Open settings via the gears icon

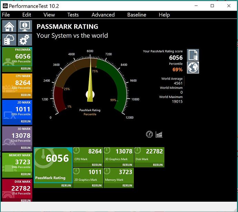pyautogui.click(x=24, y=40)
